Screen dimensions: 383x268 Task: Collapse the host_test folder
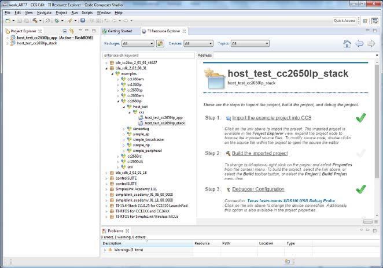pos(124,107)
